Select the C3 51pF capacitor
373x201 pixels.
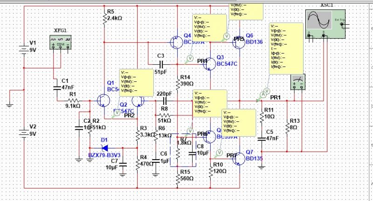[161, 63]
